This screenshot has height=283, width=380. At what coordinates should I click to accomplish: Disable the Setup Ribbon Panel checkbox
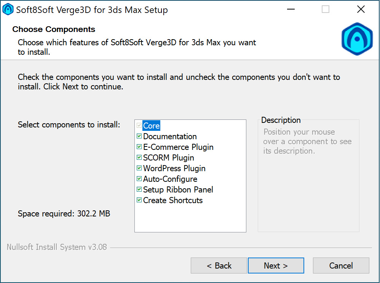coord(139,189)
